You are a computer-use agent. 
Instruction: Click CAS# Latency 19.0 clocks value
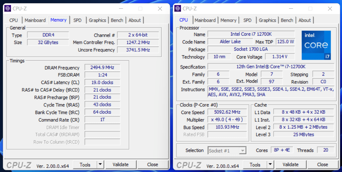[102, 82]
